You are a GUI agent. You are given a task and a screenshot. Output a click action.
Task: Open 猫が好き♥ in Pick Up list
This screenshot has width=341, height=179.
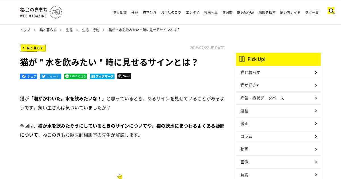(278, 85)
